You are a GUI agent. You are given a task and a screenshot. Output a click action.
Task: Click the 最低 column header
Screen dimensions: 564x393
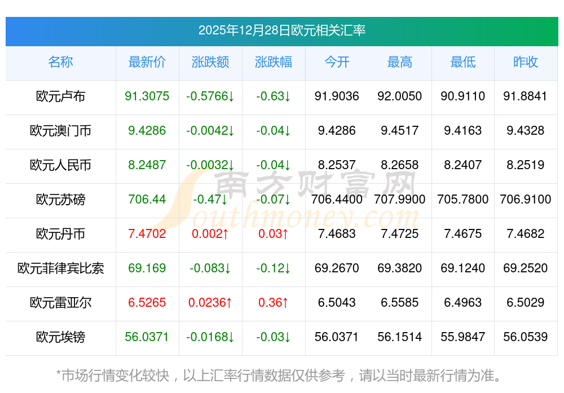pos(463,62)
